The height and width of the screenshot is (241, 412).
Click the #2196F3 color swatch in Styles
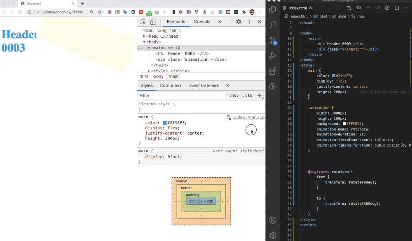165,123
